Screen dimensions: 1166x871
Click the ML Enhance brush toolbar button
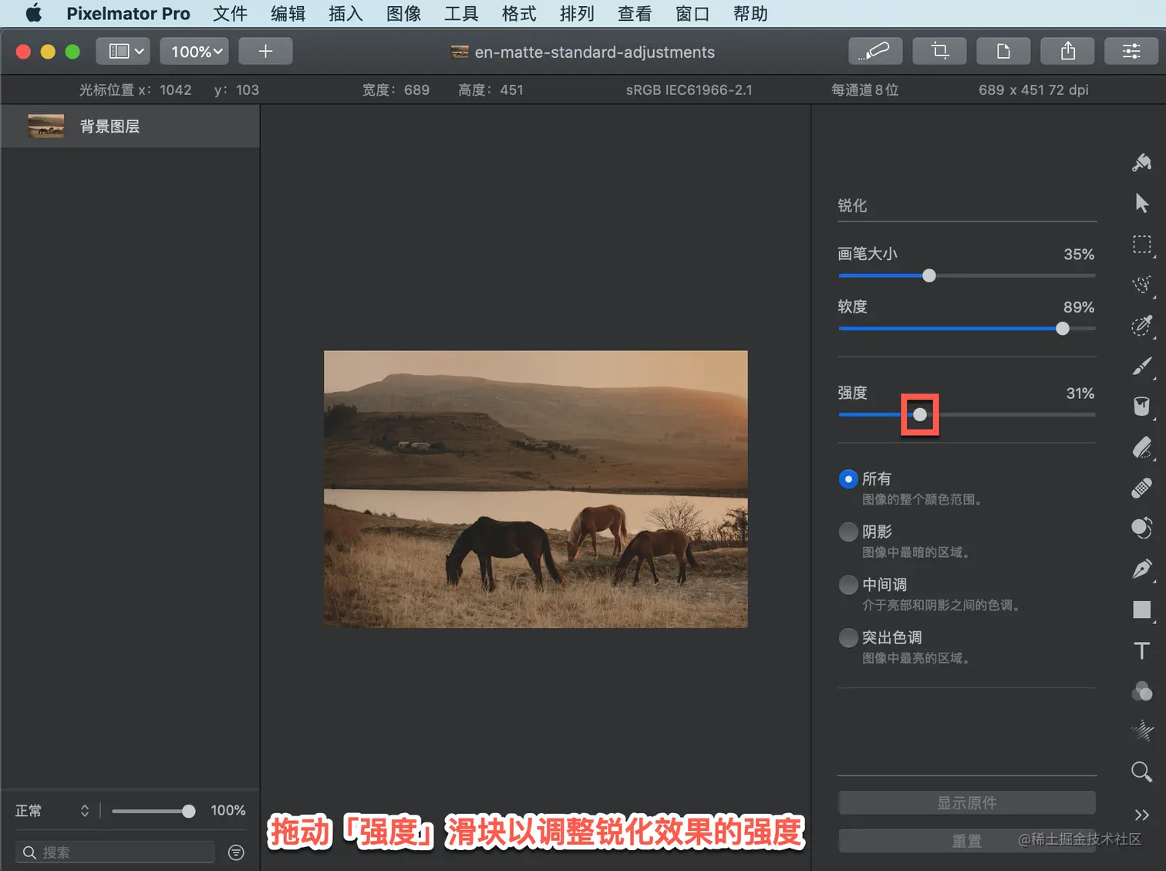(875, 52)
